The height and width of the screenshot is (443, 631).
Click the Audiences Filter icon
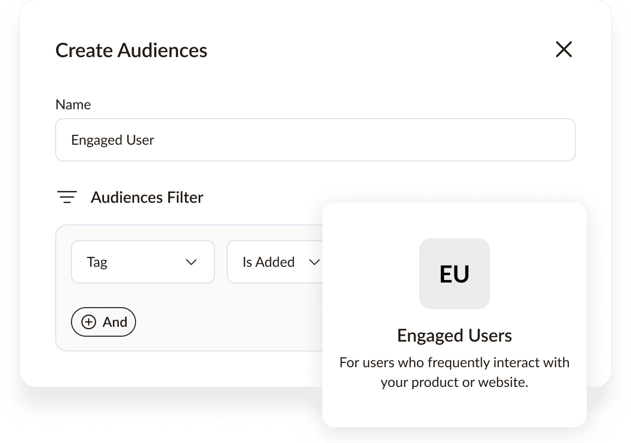(67, 197)
